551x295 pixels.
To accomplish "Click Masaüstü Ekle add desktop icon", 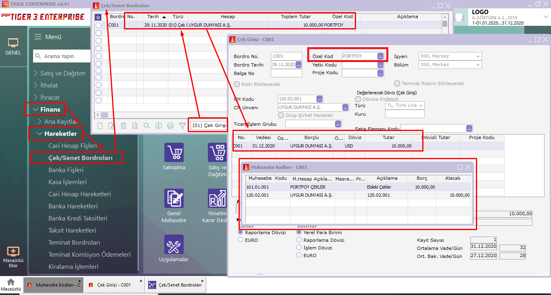I will pyautogui.click(x=13, y=251).
